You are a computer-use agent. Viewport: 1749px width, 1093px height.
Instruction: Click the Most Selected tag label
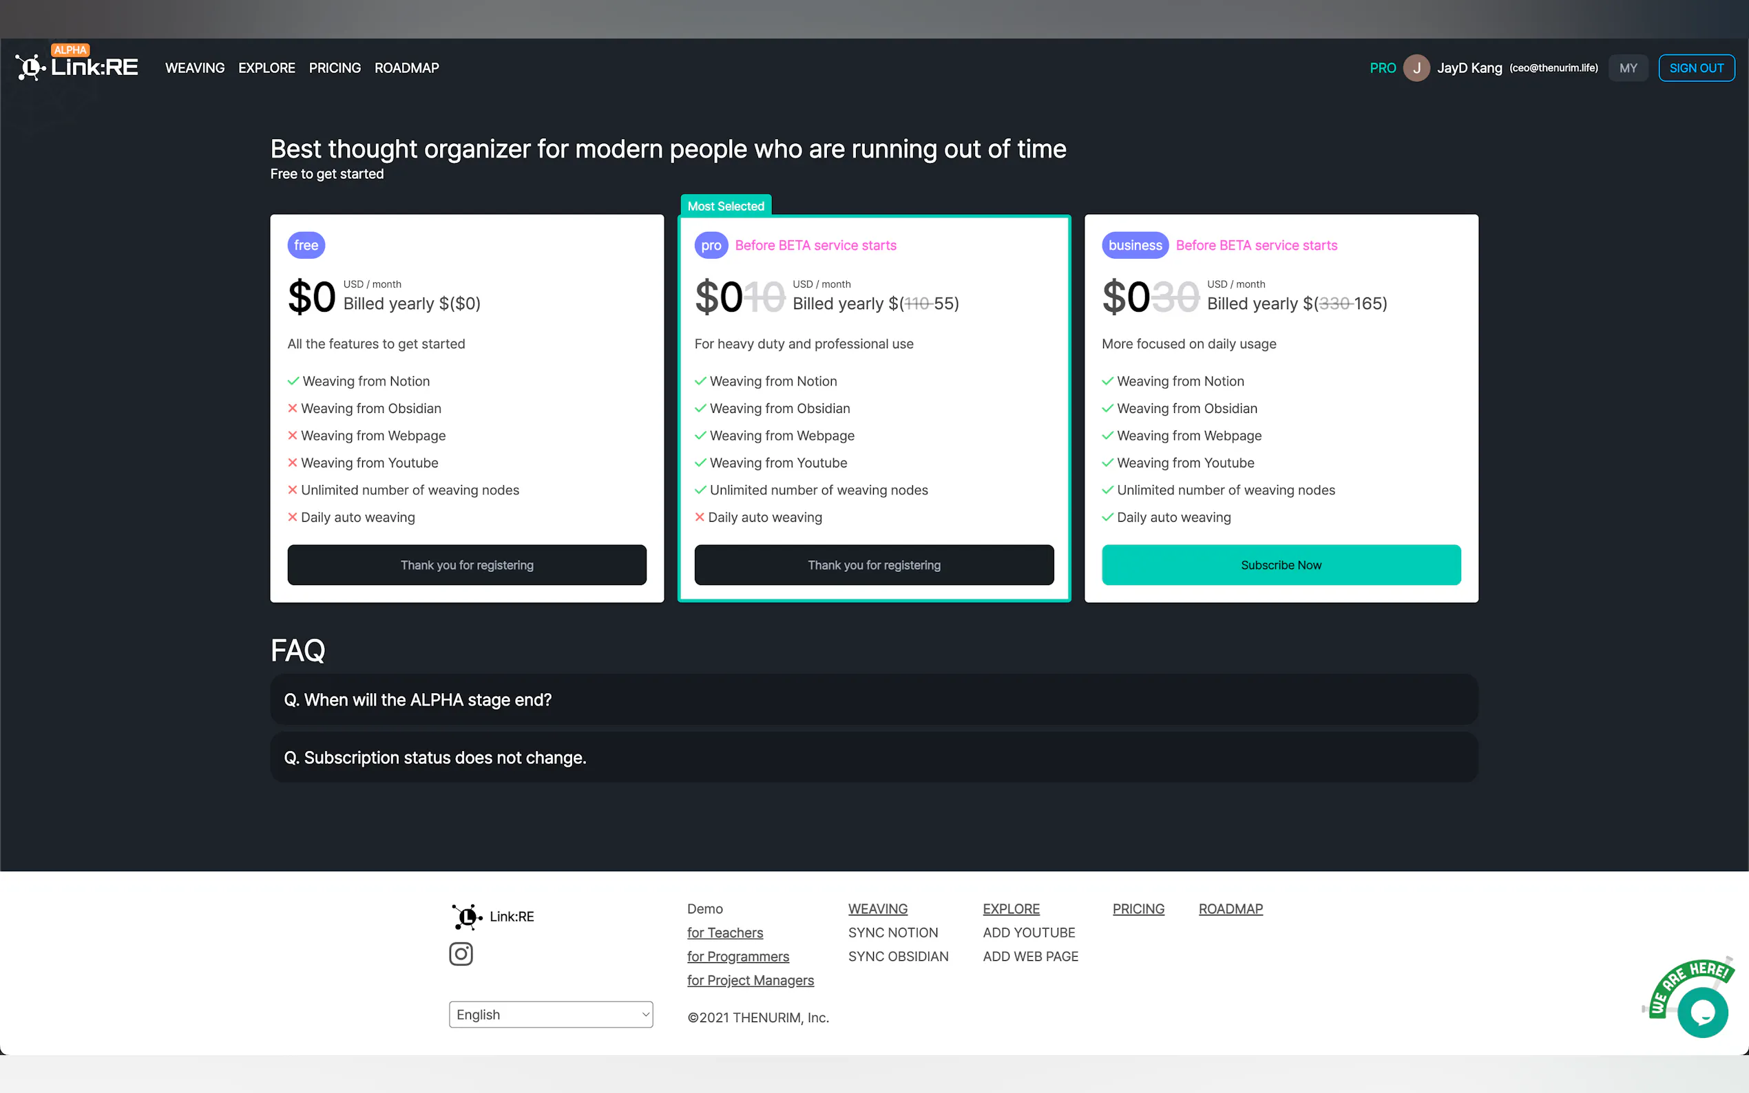pyautogui.click(x=725, y=206)
